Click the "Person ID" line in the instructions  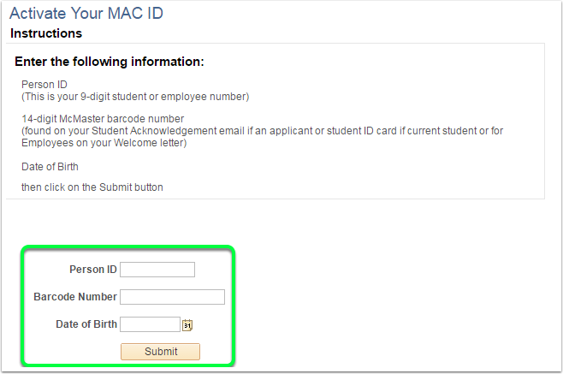(44, 84)
